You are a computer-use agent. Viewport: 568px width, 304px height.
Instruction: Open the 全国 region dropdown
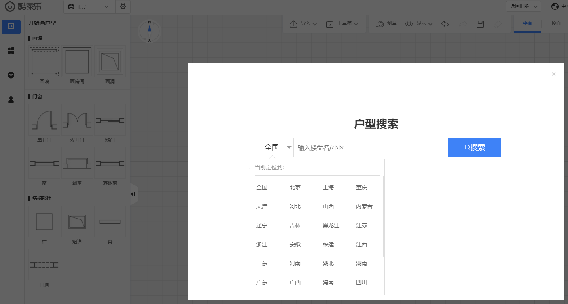click(x=272, y=147)
